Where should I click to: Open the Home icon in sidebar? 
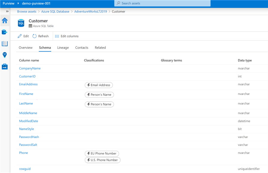point(5,21)
